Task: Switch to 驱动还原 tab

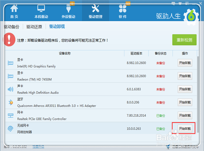Action: pos(34,27)
